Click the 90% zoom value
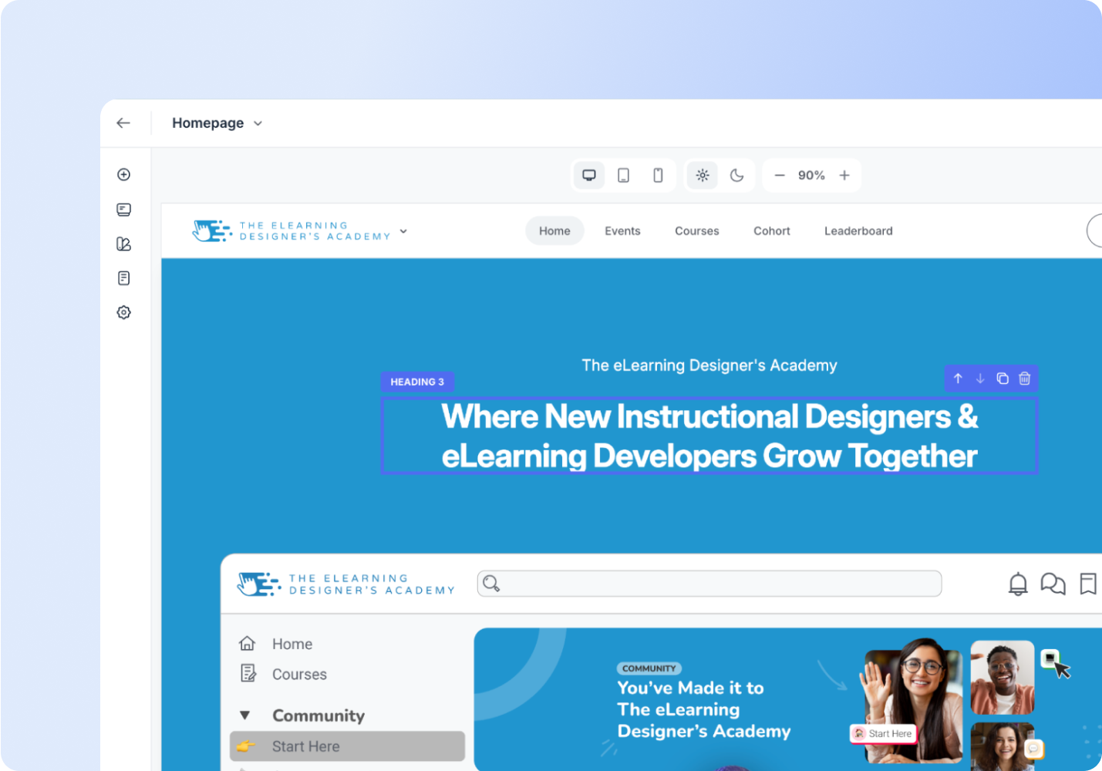This screenshot has height=771, width=1102. (811, 175)
